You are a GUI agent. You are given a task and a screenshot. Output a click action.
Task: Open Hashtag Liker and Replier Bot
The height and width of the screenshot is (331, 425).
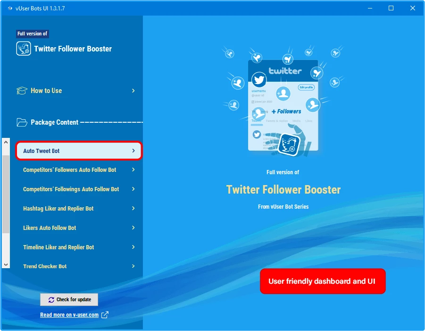coord(79,208)
